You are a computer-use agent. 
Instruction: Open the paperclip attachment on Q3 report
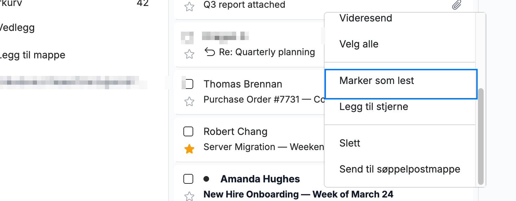(x=457, y=5)
